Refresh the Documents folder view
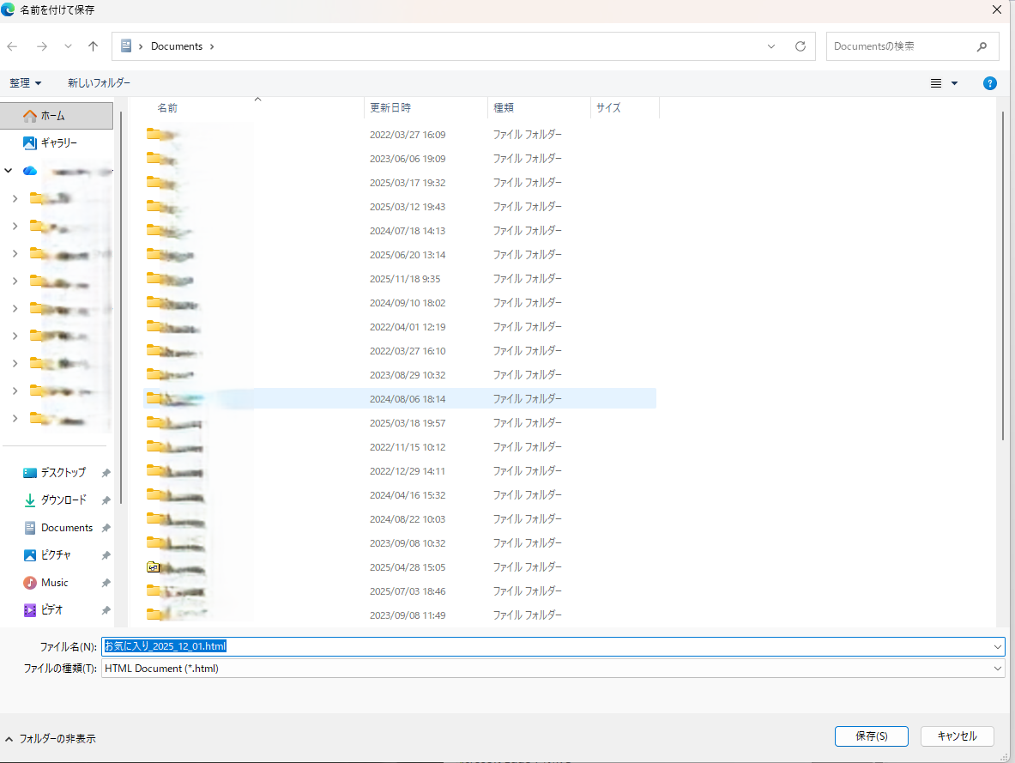Screen dimensions: 1015x763 pos(801,46)
